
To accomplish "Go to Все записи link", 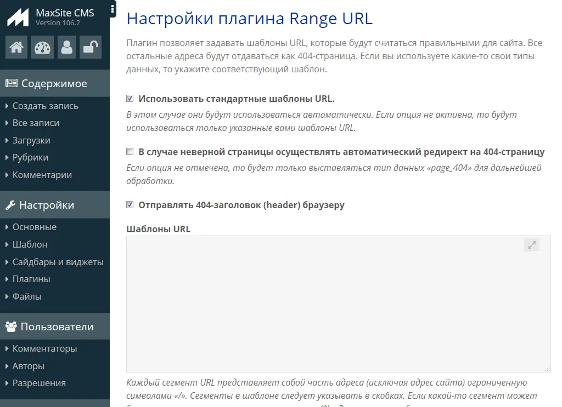I will (36, 123).
